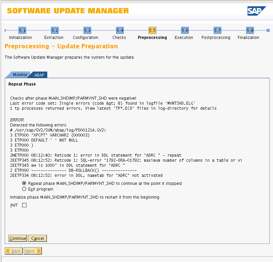The image size is (273, 262).
Task: Click the Preprocessing step label
Action: tap(152, 38)
